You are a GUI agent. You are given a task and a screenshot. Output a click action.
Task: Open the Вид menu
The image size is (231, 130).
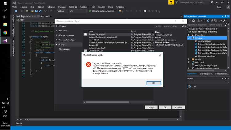click(x=32, y=7)
